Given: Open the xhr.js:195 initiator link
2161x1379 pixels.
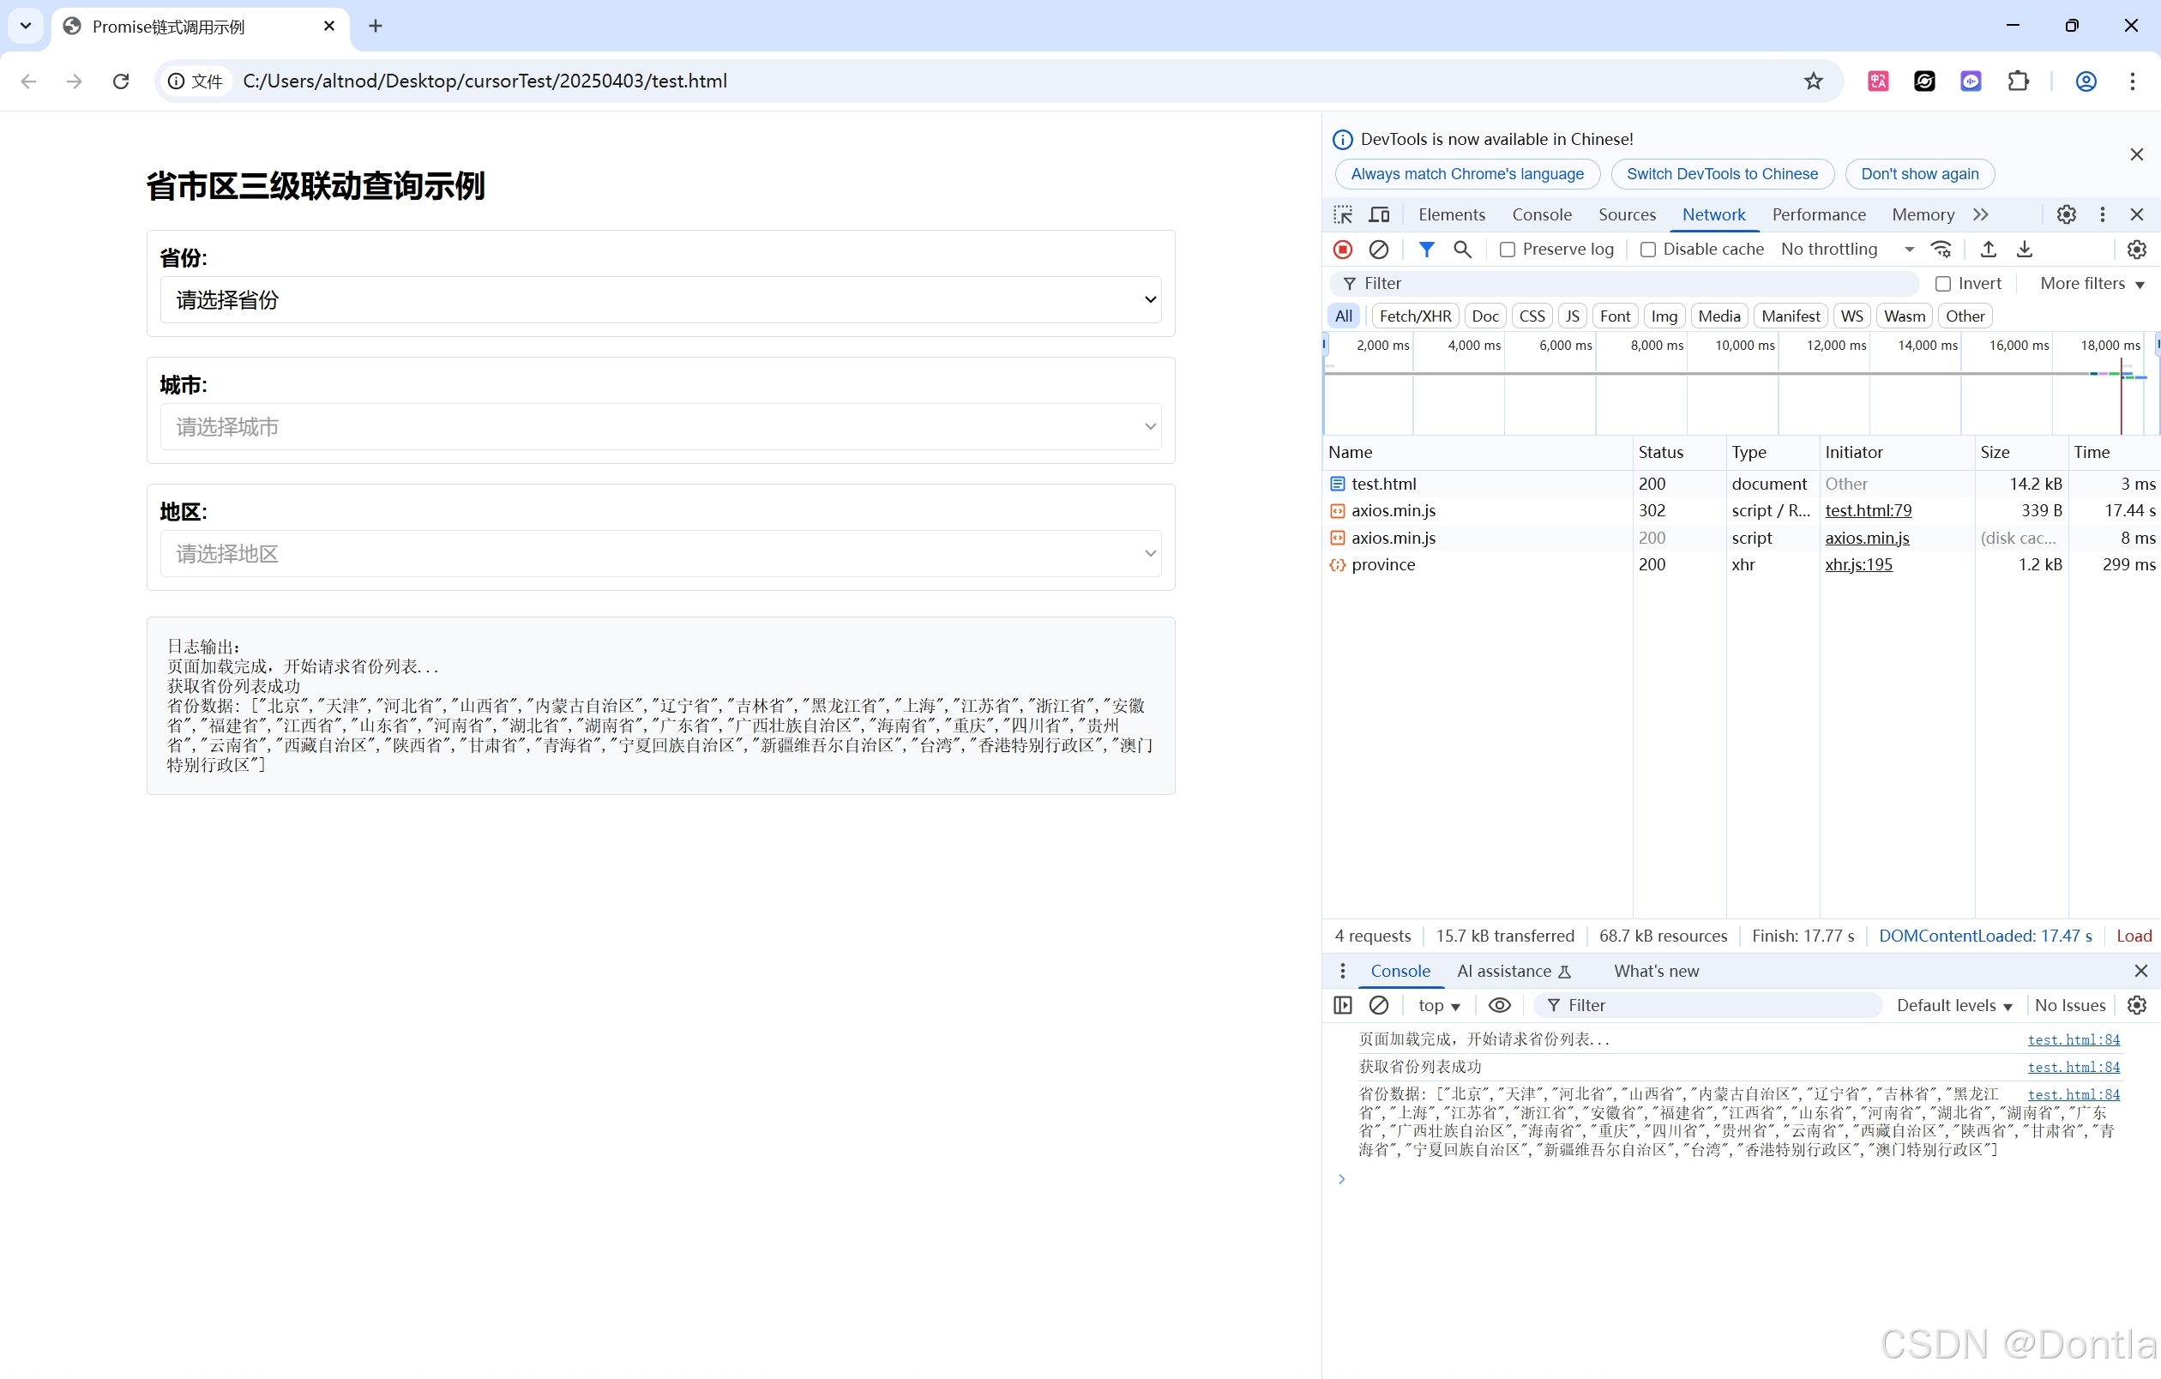Looking at the screenshot, I should coord(1857,564).
